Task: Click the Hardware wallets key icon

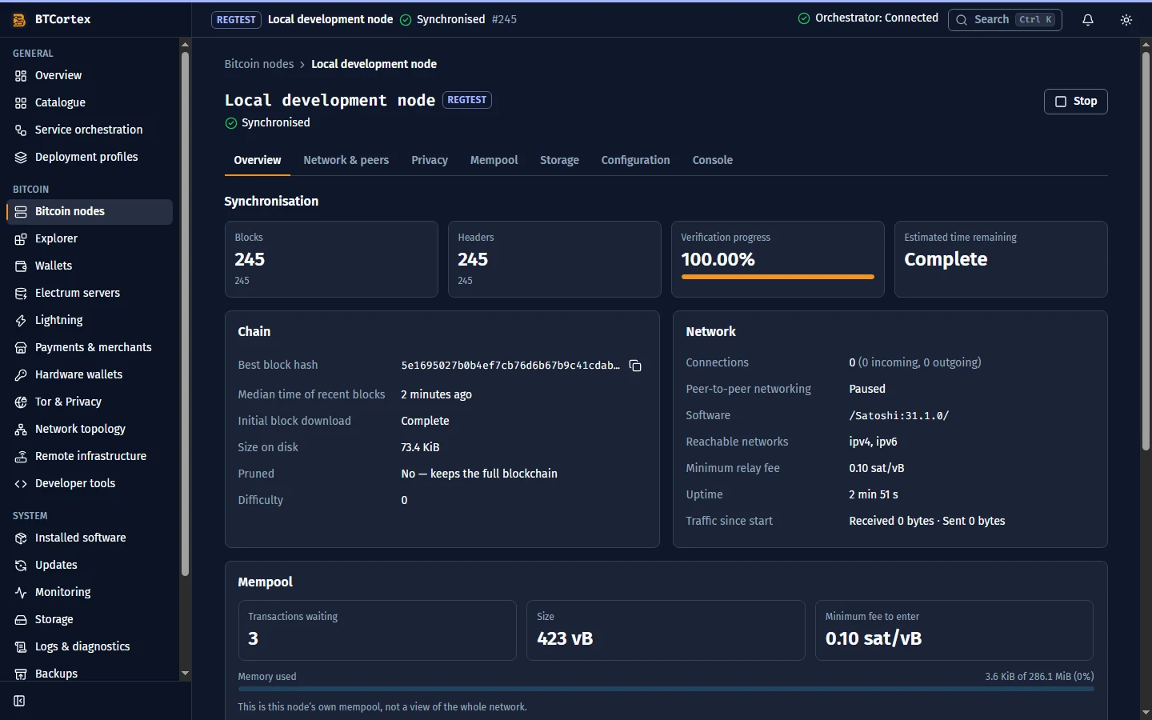Action: coord(21,375)
